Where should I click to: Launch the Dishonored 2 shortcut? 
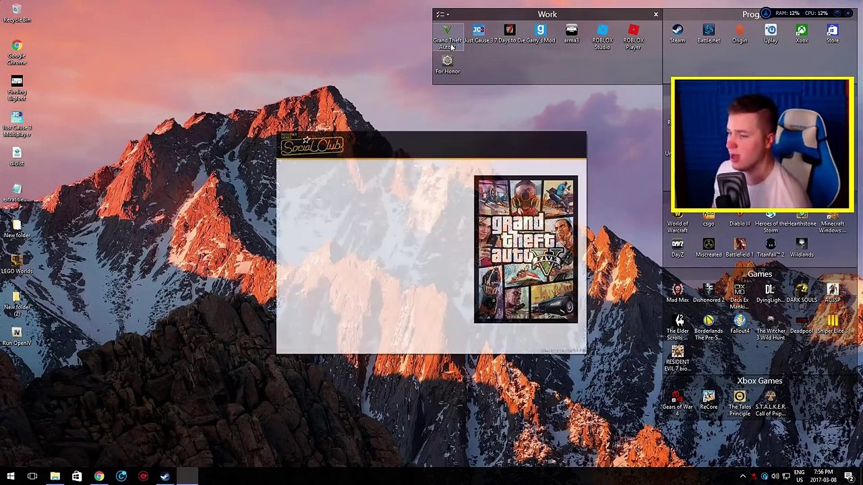[709, 293]
